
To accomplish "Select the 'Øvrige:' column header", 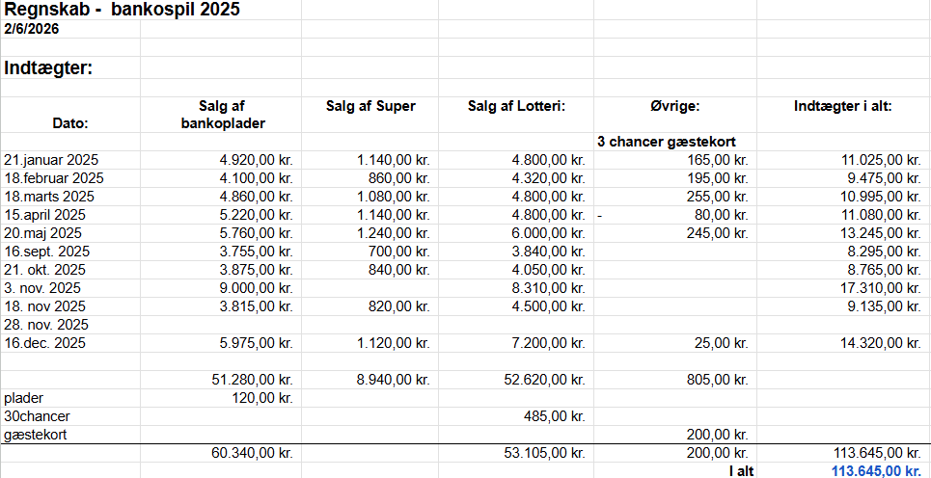I will (675, 106).
